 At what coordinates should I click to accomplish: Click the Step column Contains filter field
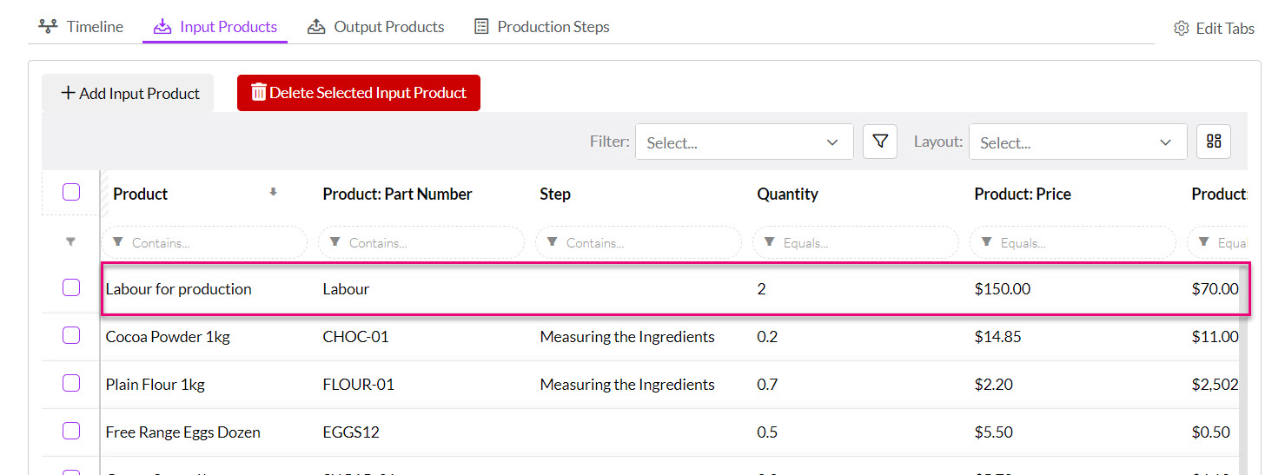(639, 242)
